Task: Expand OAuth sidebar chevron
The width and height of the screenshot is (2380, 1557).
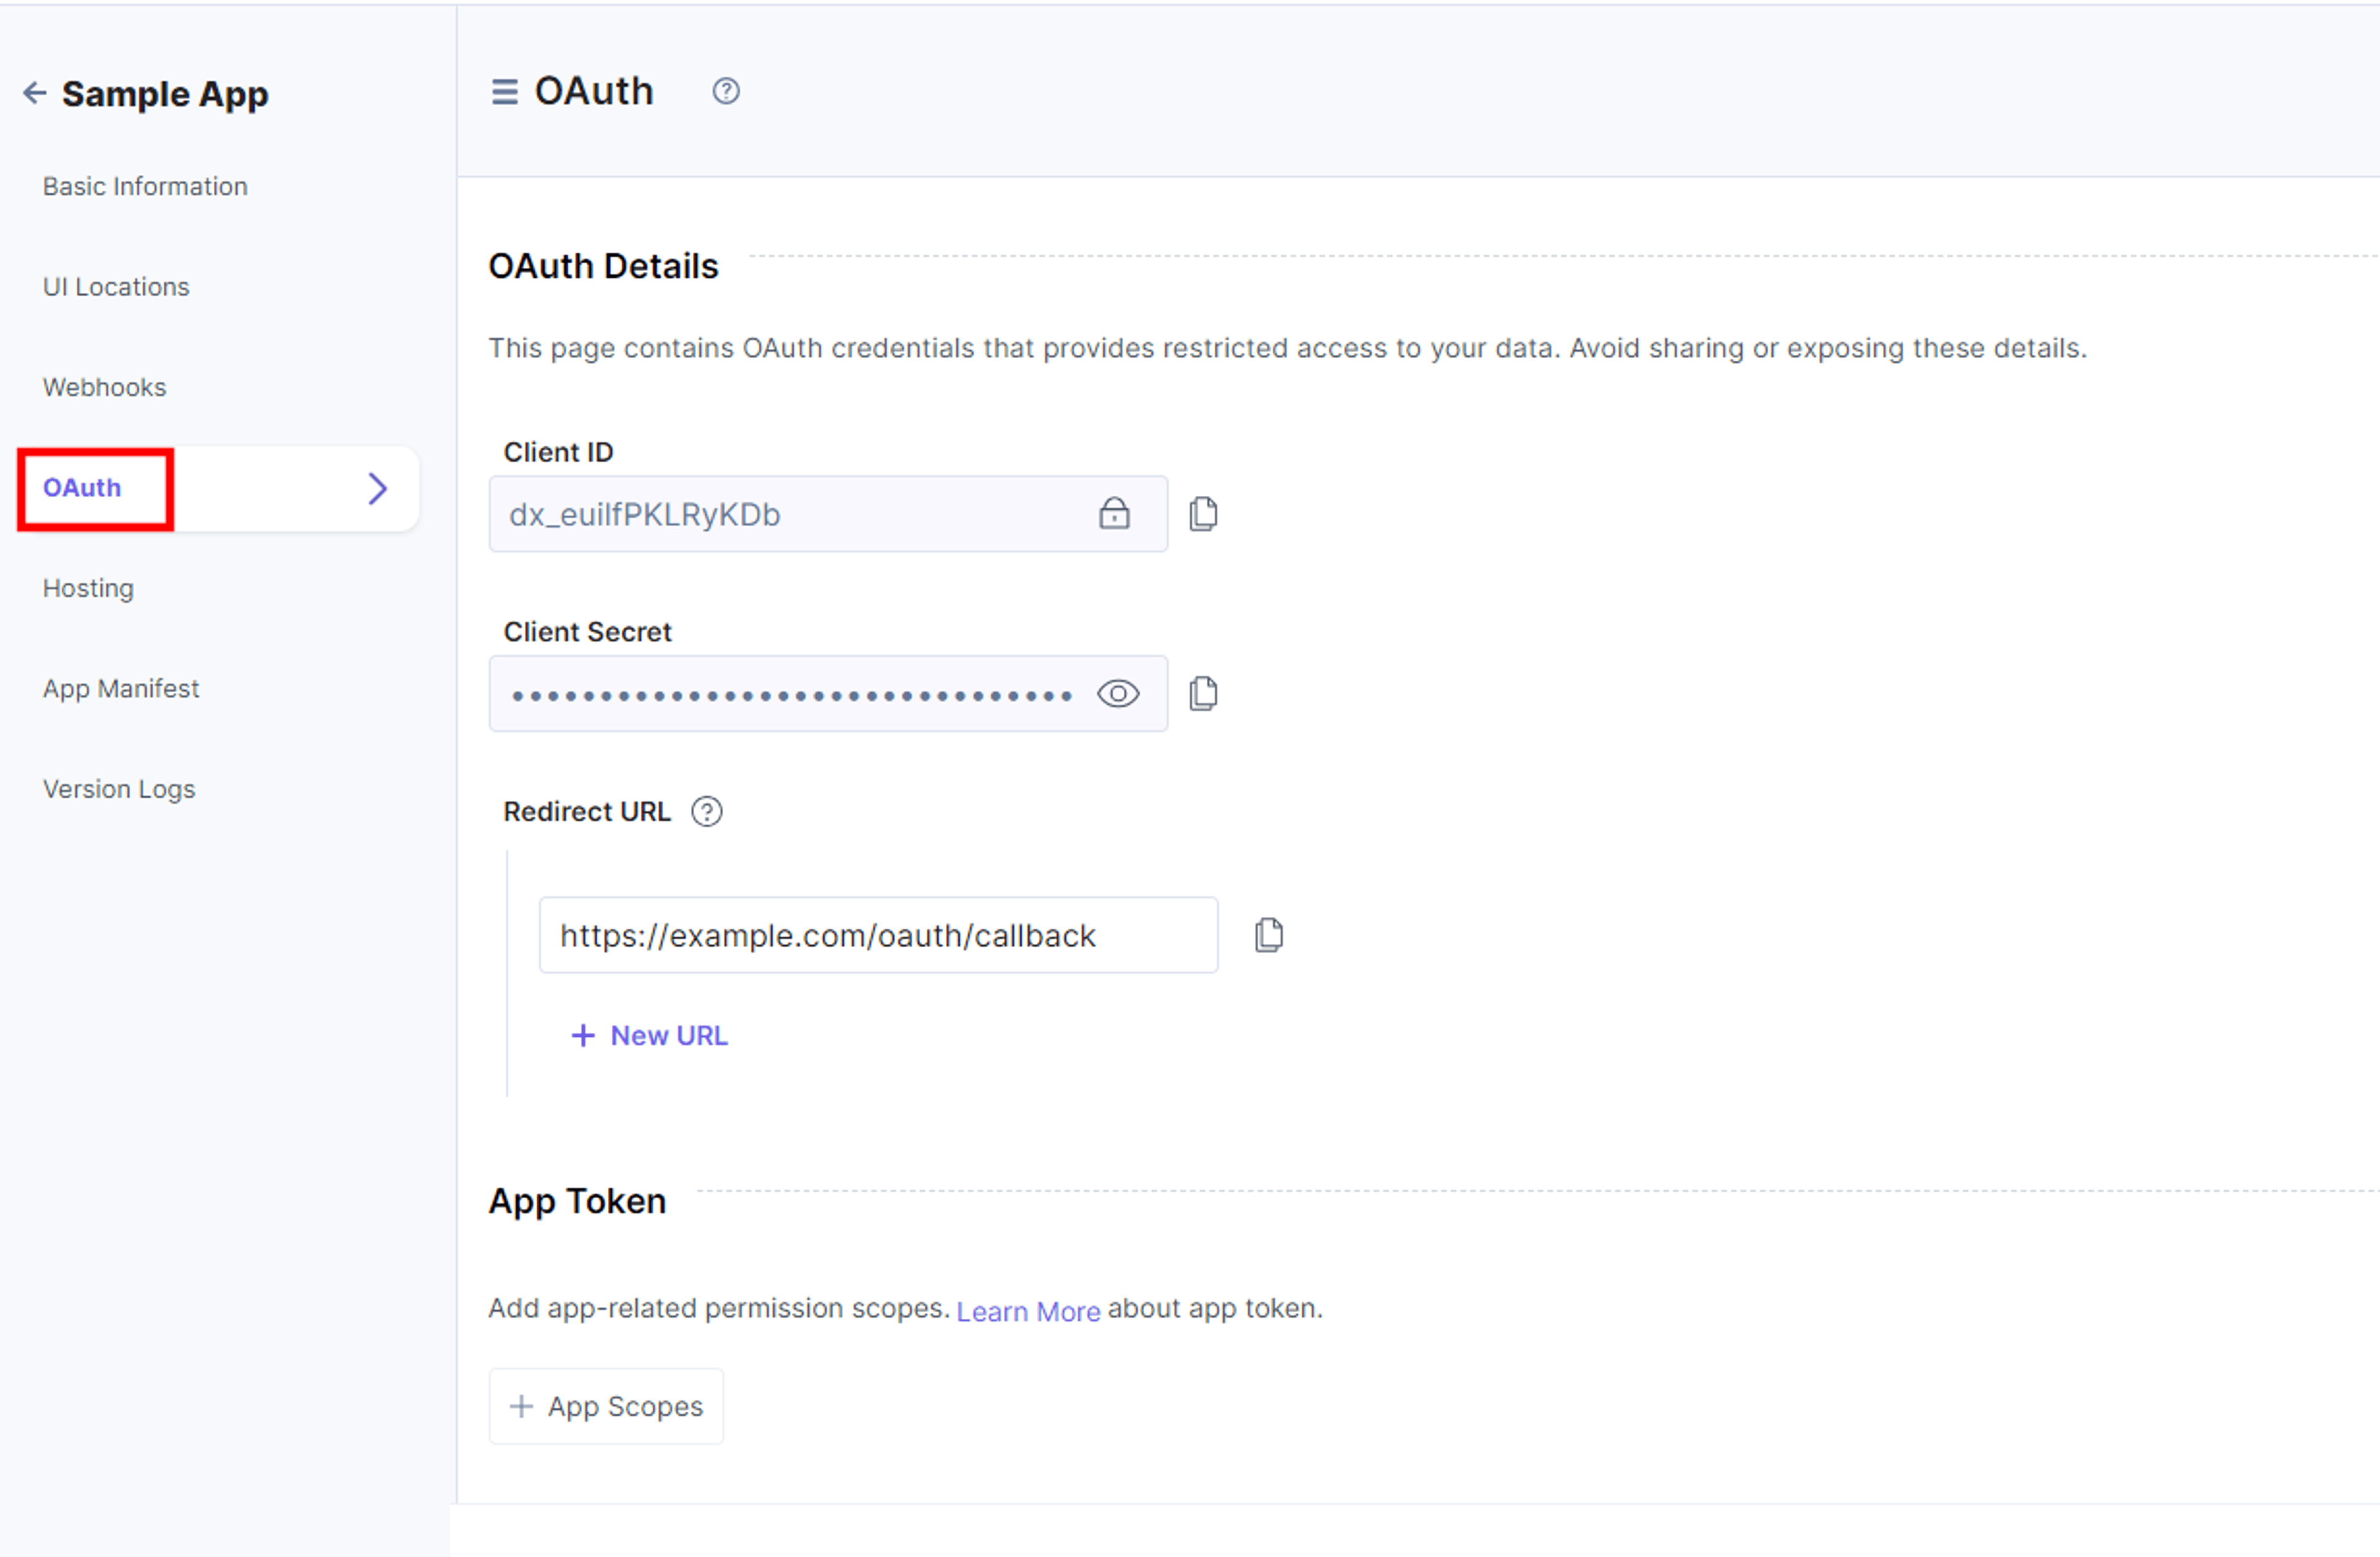Action: [377, 488]
